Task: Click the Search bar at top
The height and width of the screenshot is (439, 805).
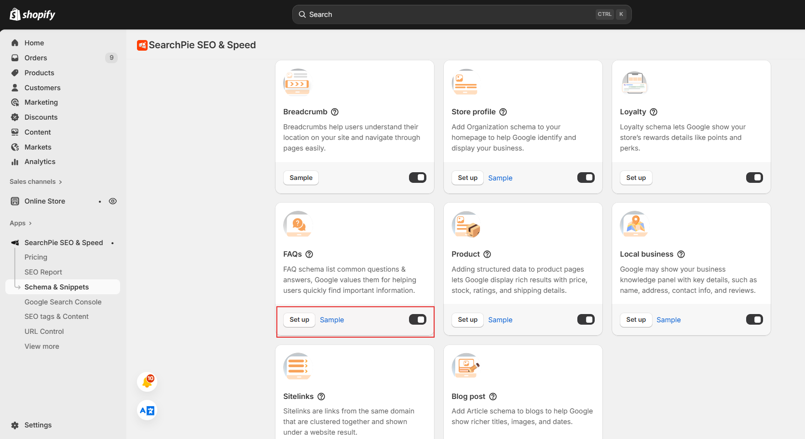Action: [x=461, y=14]
